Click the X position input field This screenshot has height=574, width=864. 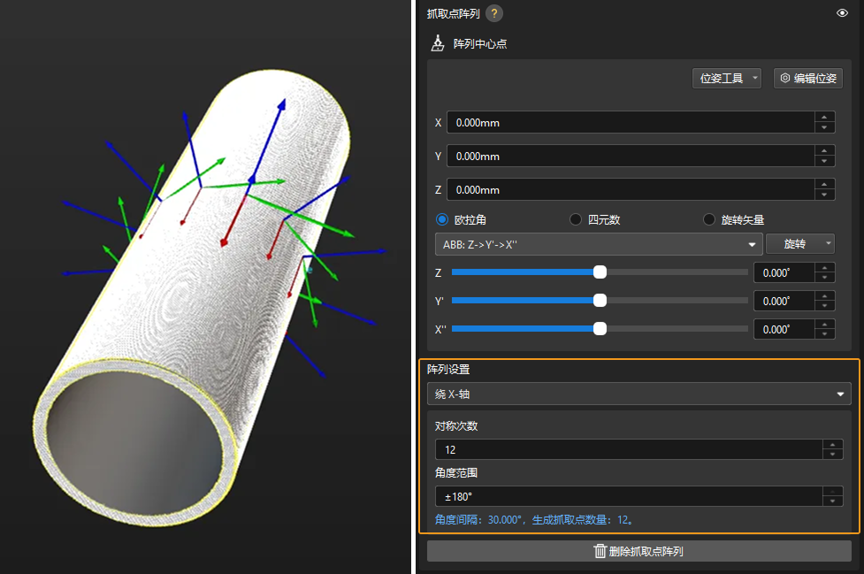[629, 123]
